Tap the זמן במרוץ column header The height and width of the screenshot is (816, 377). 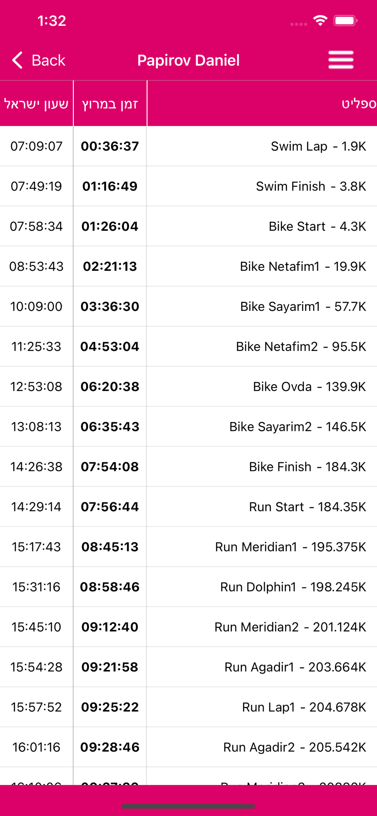pyautogui.click(x=110, y=104)
